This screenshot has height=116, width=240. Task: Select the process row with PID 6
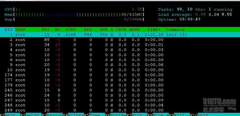tap(120, 60)
